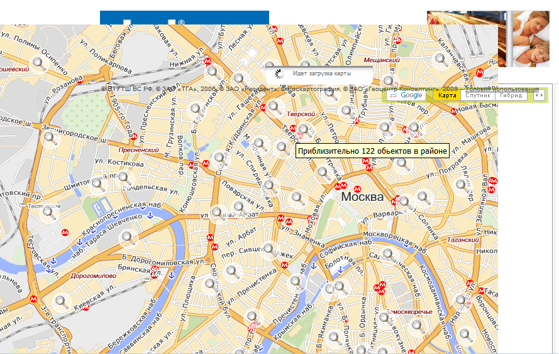The image size is (559, 354).
Task: Open the magnifier marker near ул. Полины Осипенко
Action: click(x=39, y=63)
